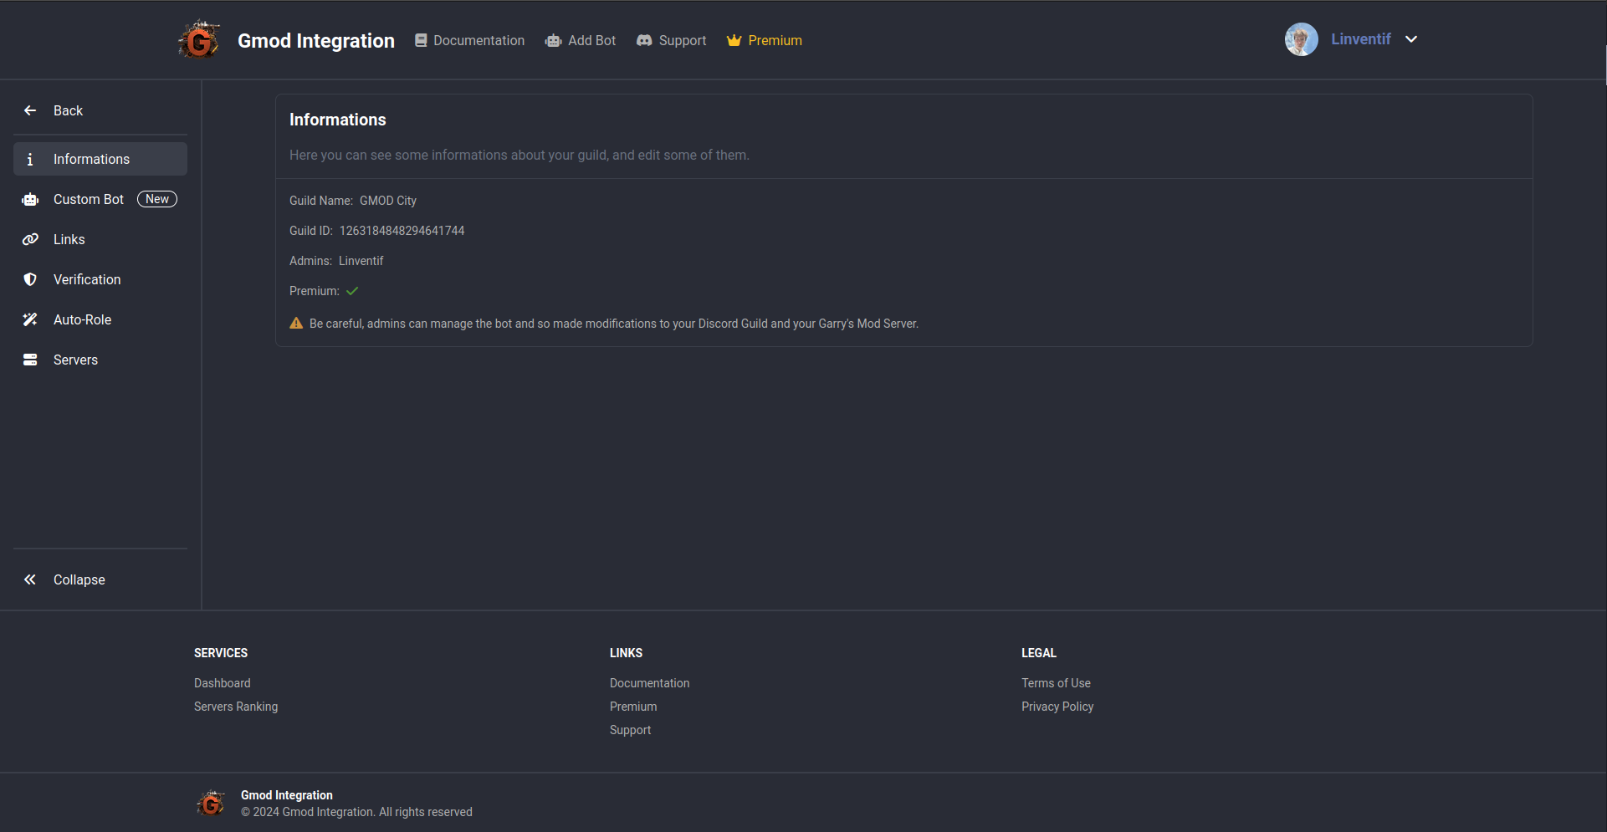The height and width of the screenshot is (832, 1607).
Task: Expand the Linventif user menu arrow
Action: point(1411,39)
